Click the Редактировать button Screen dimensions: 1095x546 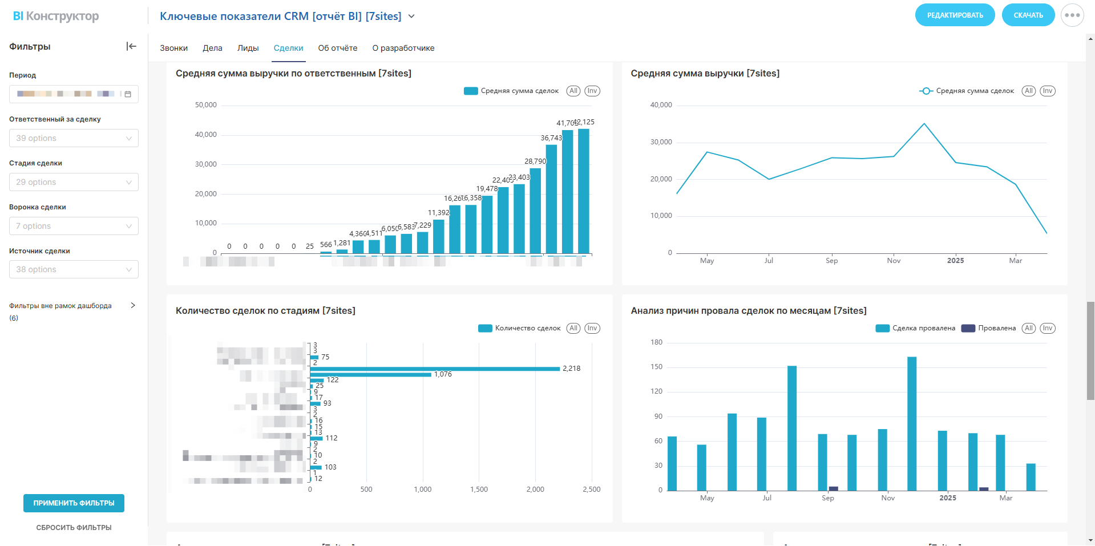click(955, 15)
